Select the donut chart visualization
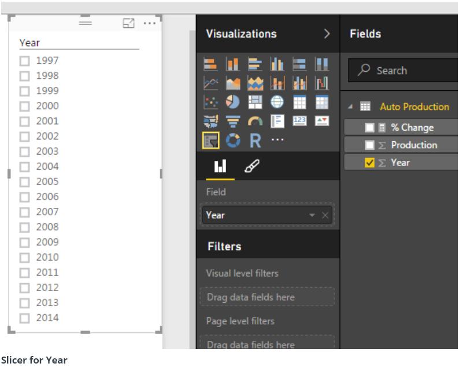This screenshot has height=367, width=459. click(x=233, y=141)
